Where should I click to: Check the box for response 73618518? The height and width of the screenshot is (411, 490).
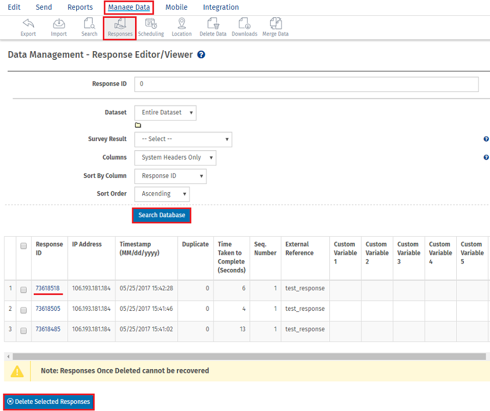pyautogui.click(x=23, y=290)
